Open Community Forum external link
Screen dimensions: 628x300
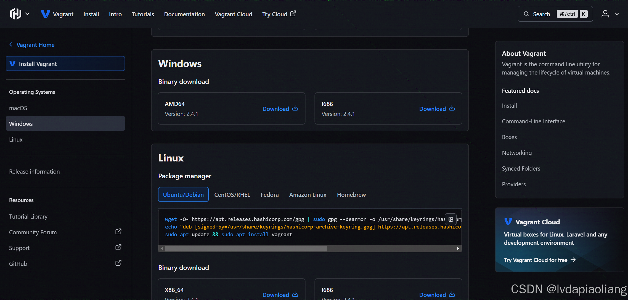click(65, 232)
